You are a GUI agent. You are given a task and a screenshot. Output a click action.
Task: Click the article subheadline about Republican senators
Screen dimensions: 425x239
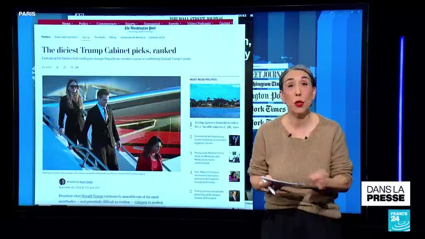coord(117,59)
